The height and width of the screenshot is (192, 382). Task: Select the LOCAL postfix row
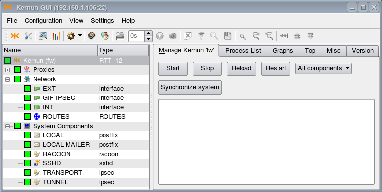tap(76, 135)
